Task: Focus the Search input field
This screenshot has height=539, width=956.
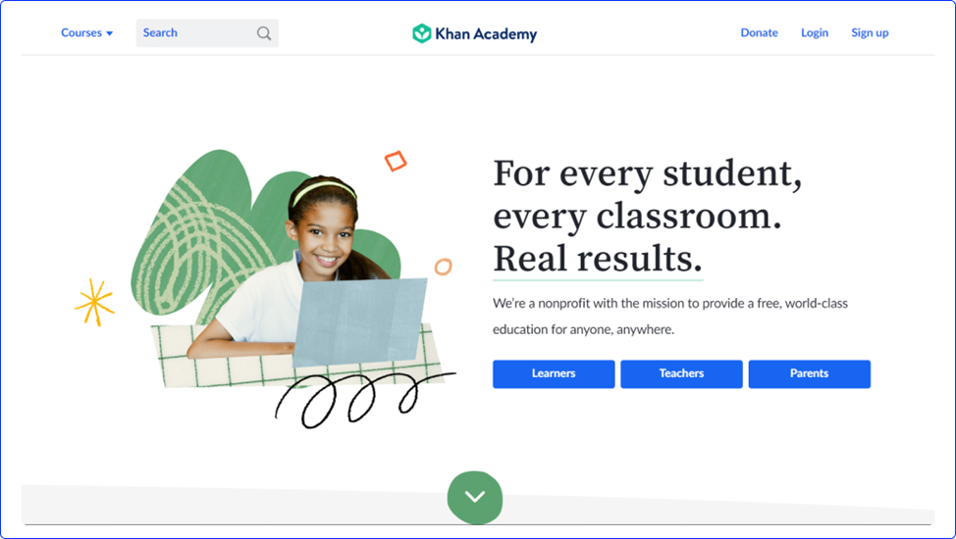Action: click(207, 33)
